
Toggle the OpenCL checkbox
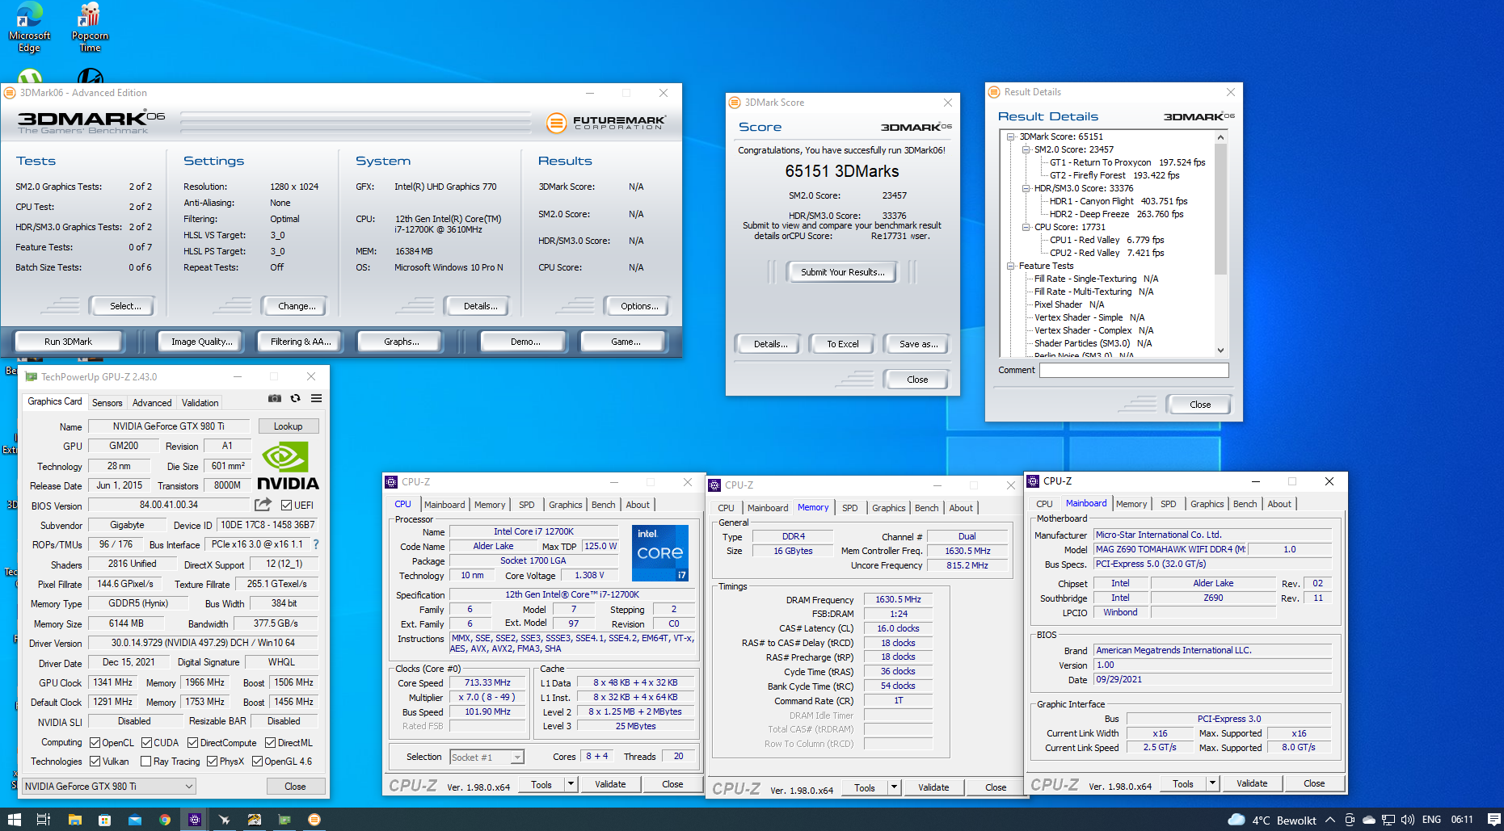95,743
